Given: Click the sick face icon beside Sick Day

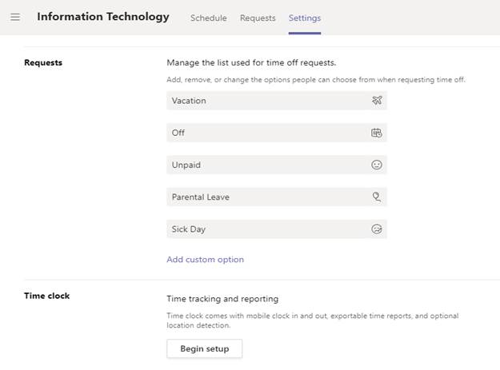Looking at the screenshot, I should [377, 229].
